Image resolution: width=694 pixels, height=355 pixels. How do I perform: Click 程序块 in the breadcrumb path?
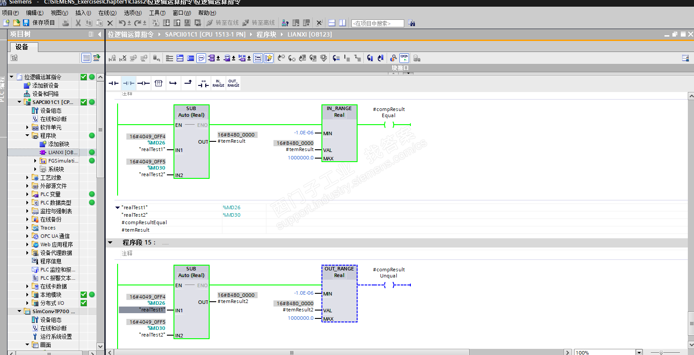point(266,34)
